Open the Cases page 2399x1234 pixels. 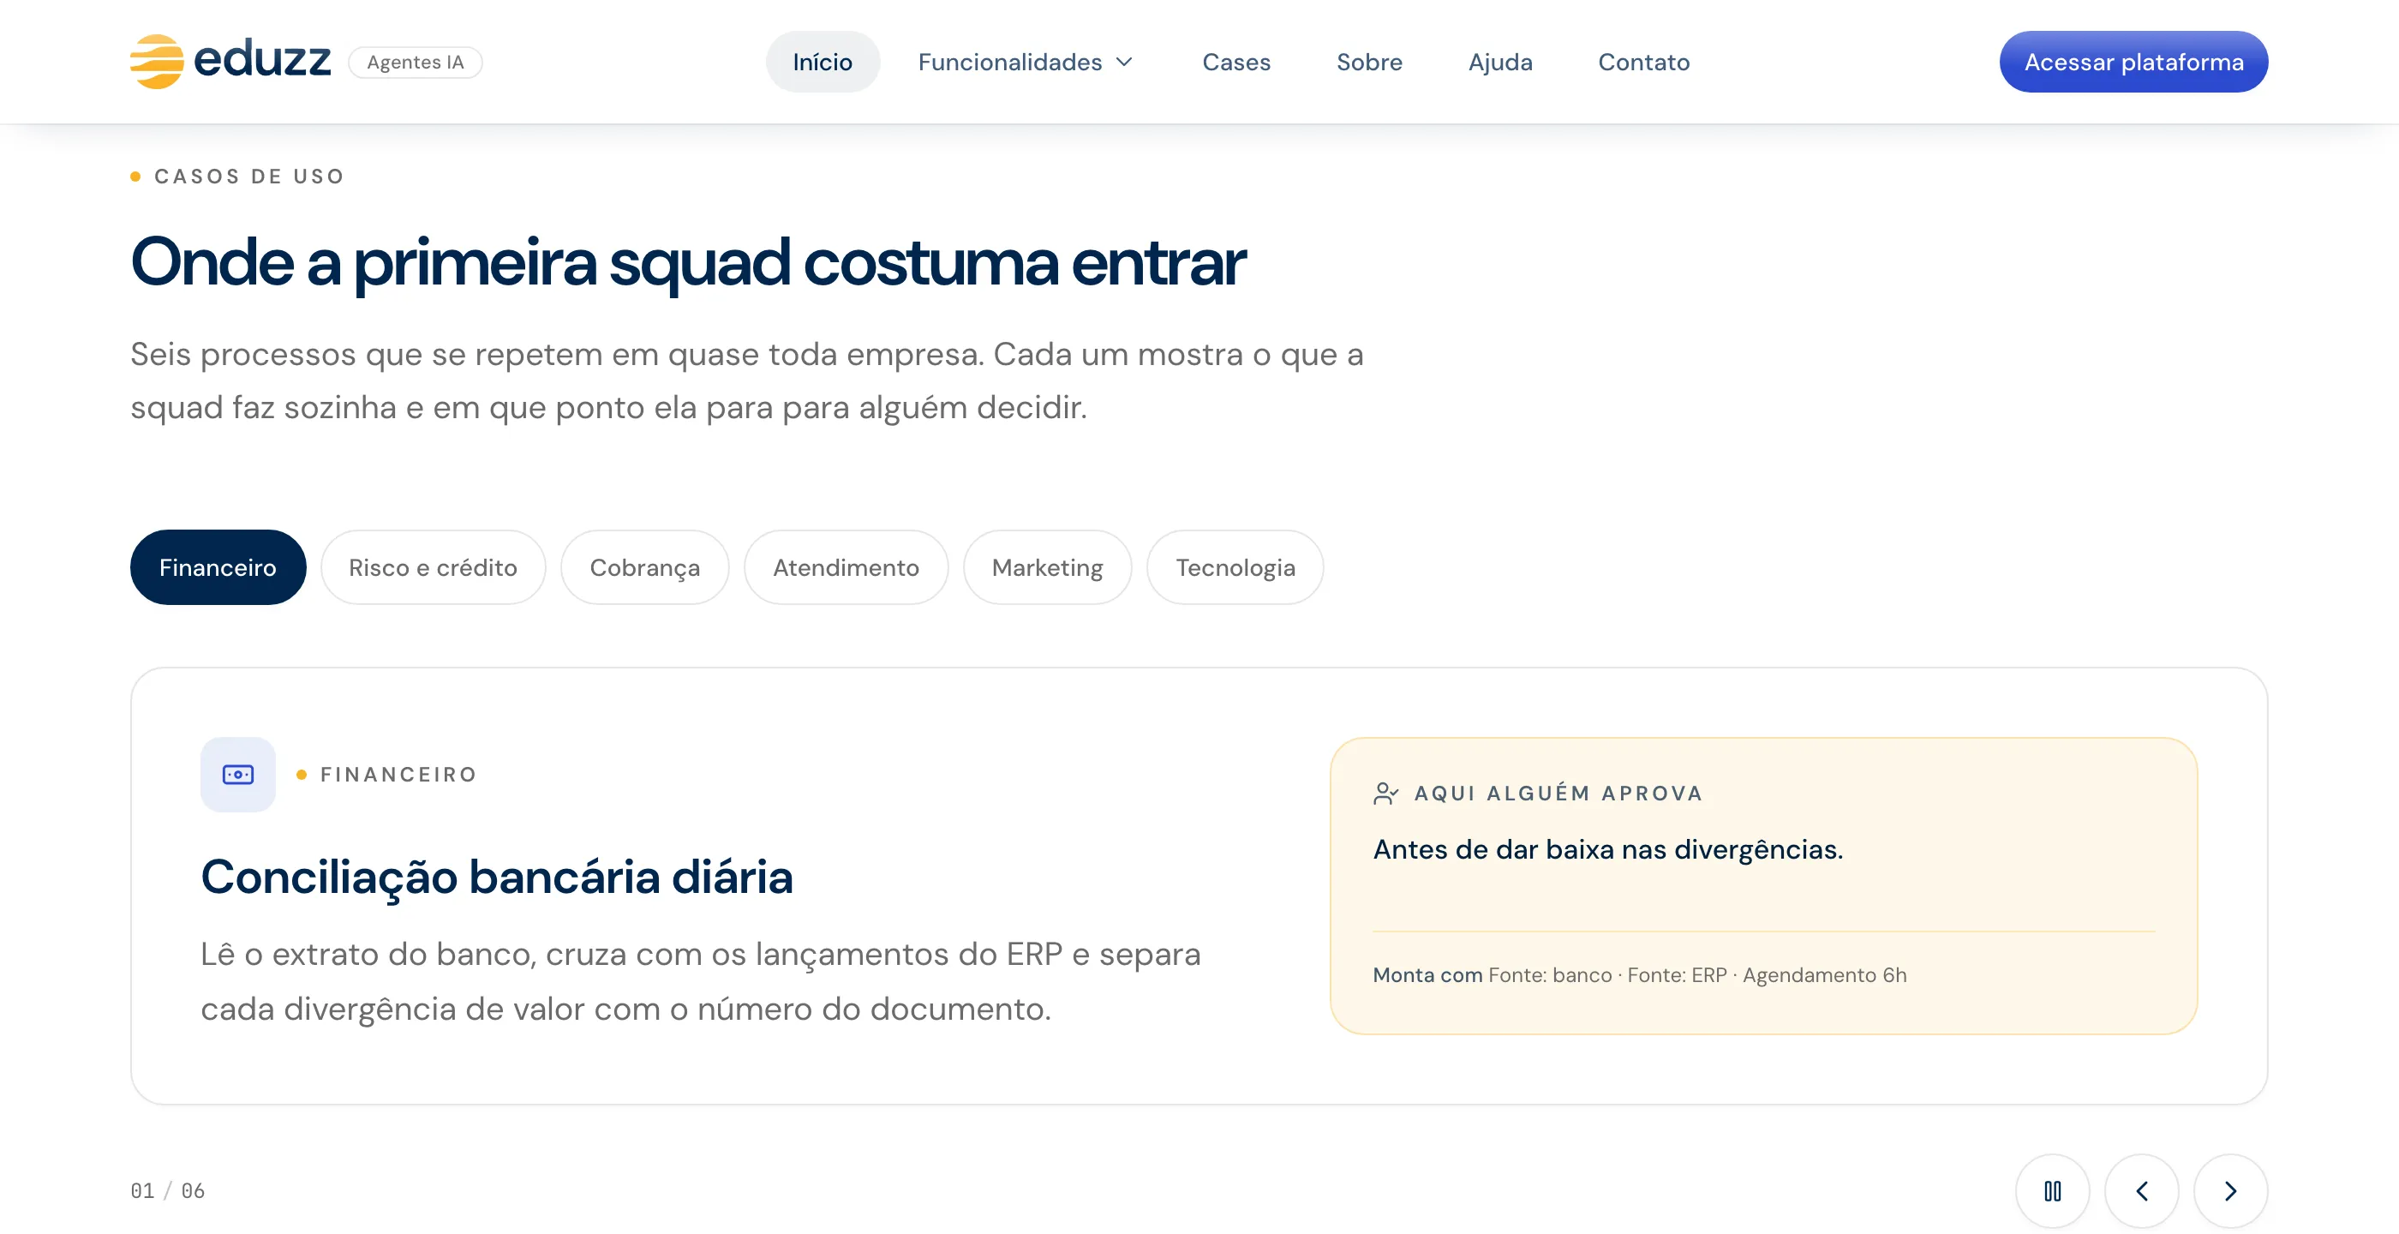click(x=1235, y=62)
